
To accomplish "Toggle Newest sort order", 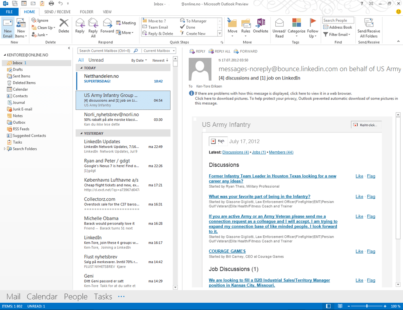I will [x=160, y=60].
